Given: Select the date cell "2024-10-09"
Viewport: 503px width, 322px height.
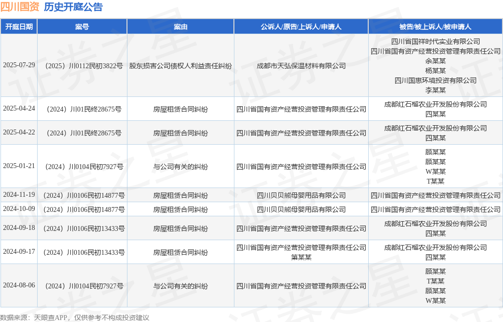Looking at the screenshot, I should coord(19,208).
